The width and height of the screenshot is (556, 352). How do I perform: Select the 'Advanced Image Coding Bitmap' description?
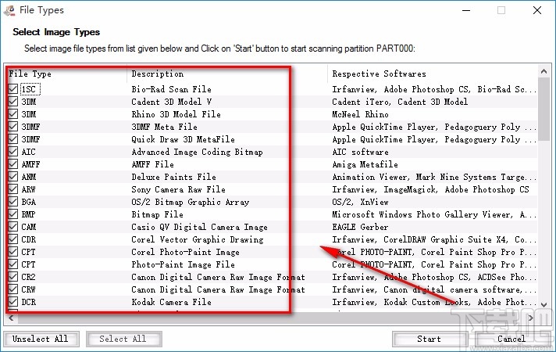(197, 152)
